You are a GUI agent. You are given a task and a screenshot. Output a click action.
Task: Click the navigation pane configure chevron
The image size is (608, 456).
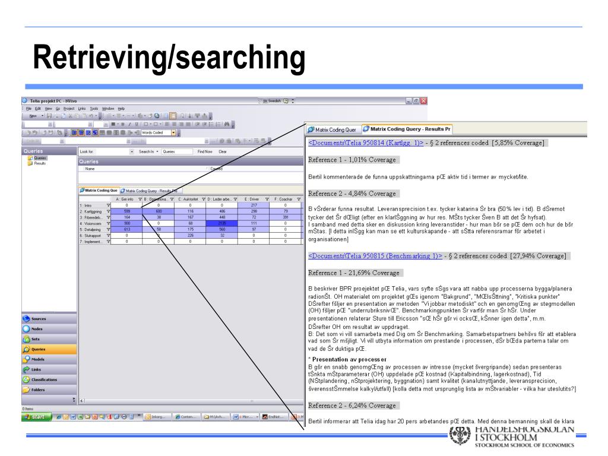[x=74, y=400]
